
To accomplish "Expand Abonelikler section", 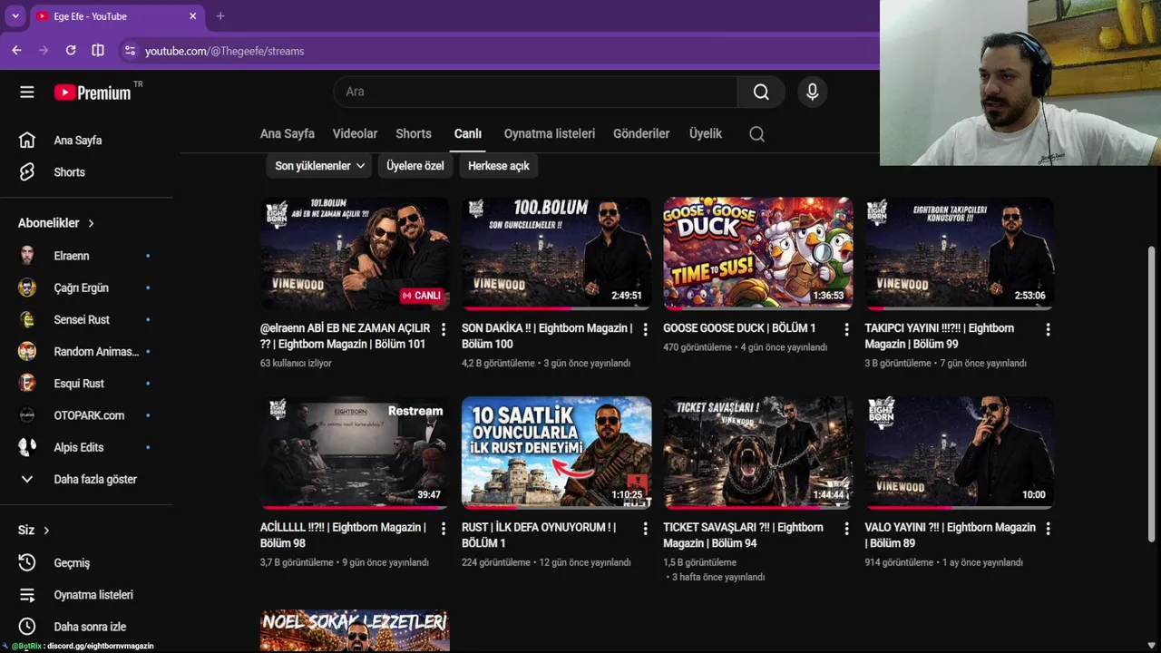I will click(x=56, y=223).
